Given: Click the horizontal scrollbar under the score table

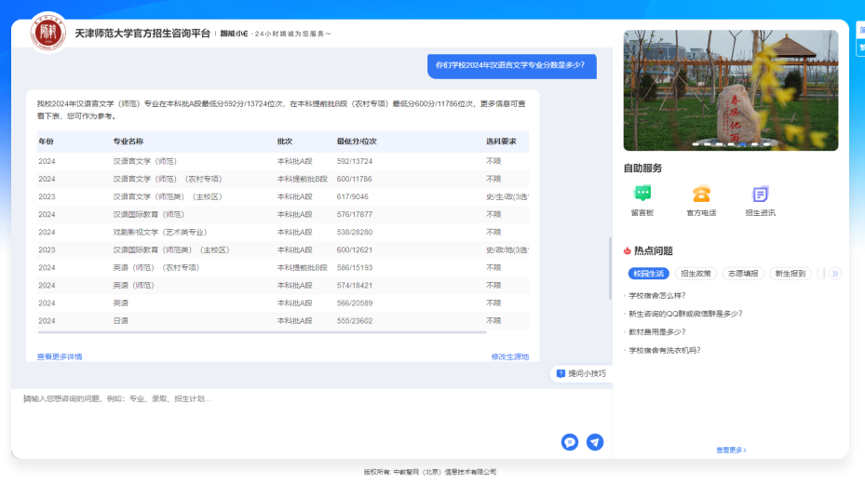Looking at the screenshot, I should pos(262,332).
